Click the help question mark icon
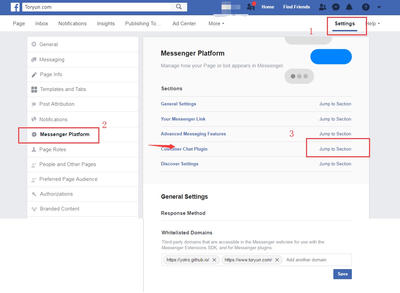 (366, 7)
